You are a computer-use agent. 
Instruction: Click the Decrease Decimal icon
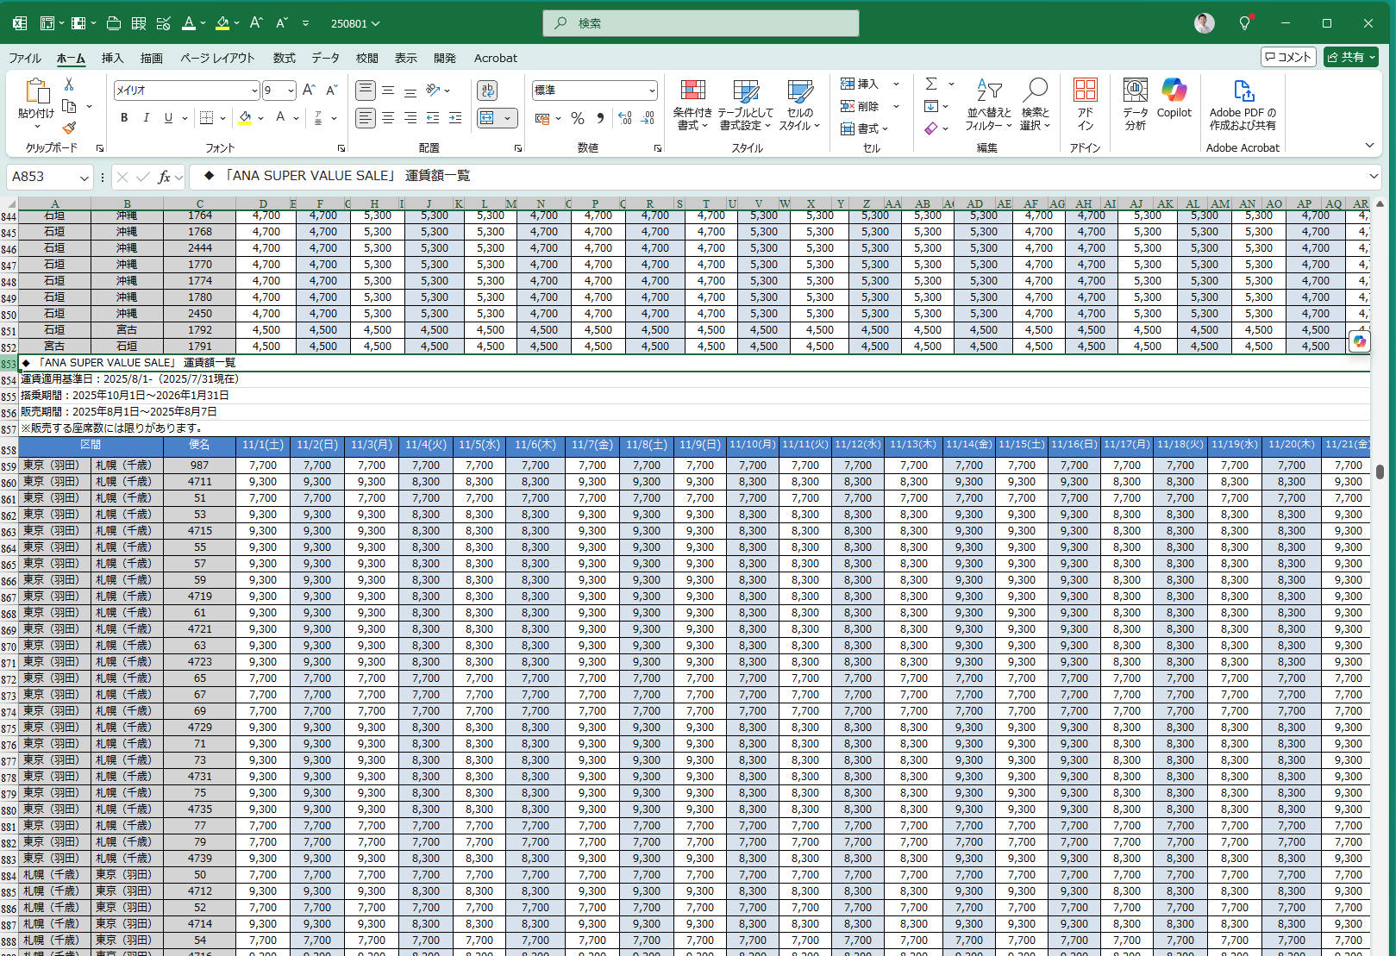click(x=648, y=118)
